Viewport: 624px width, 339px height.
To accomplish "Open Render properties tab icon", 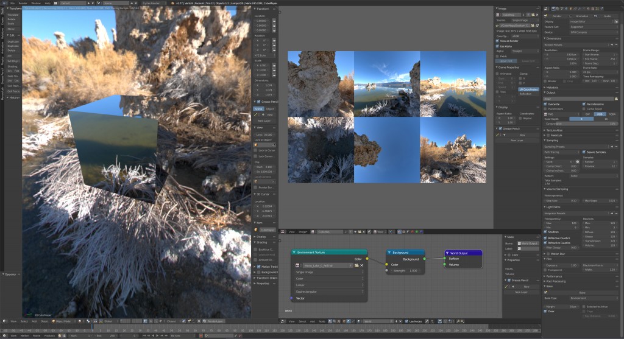I will click(552, 9).
